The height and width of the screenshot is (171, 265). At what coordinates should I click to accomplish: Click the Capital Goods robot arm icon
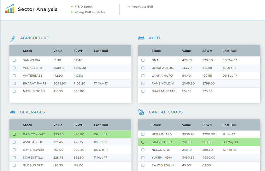pos(141,112)
